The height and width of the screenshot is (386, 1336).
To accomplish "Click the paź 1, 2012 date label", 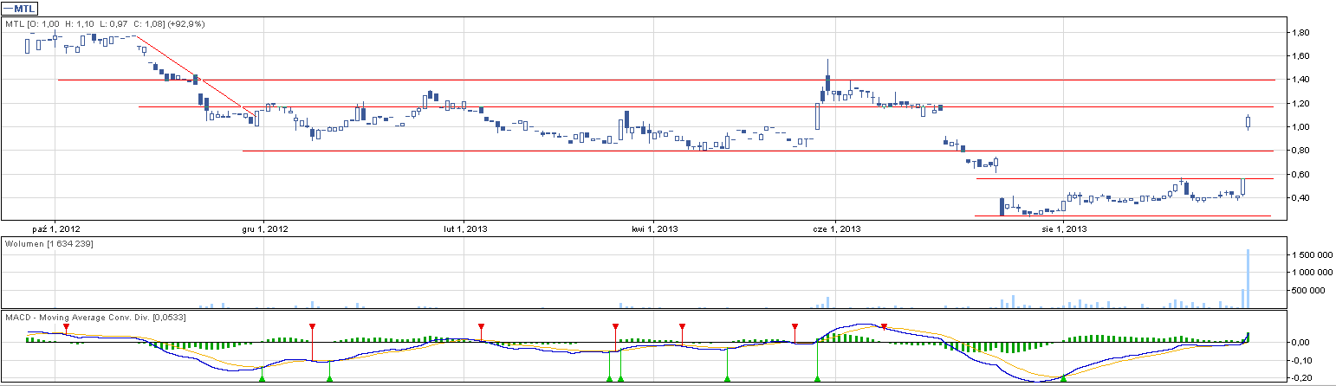I will 55,229.
